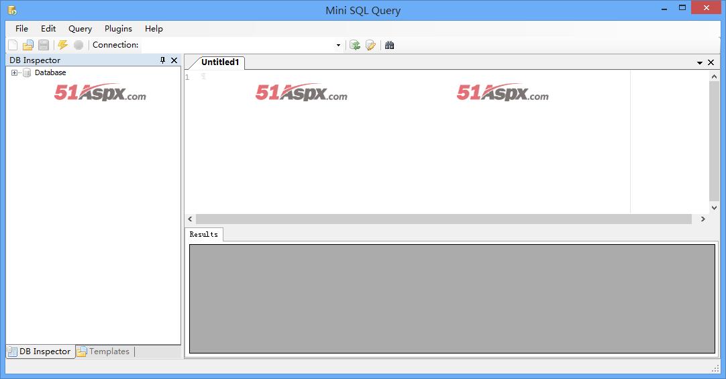Close the Mini SQL Query window

point(706,8)
